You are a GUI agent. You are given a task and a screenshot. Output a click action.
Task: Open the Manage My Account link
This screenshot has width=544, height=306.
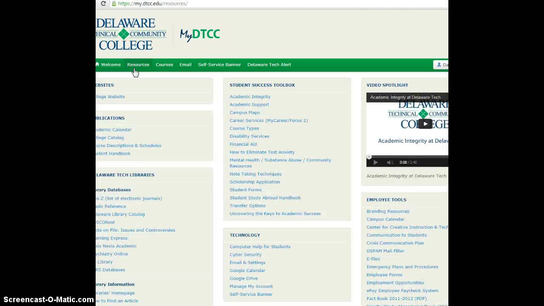click(x=251, y=286)
